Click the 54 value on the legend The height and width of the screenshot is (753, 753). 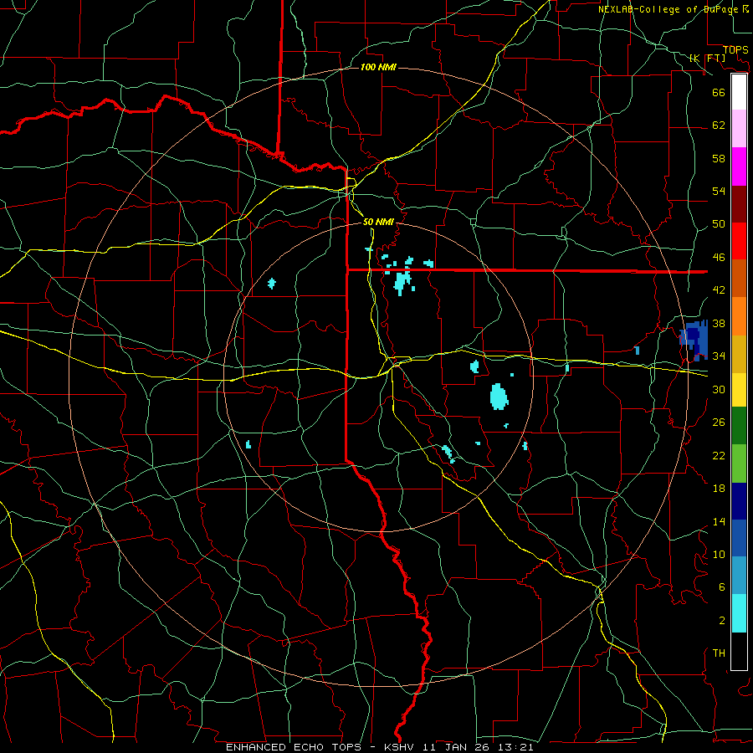tap(719, 191)
